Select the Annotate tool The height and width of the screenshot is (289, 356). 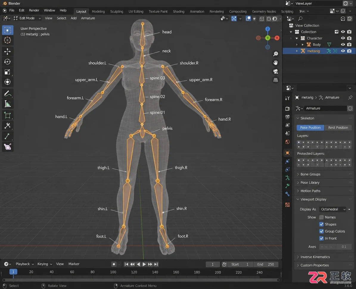tap(7, 94)
